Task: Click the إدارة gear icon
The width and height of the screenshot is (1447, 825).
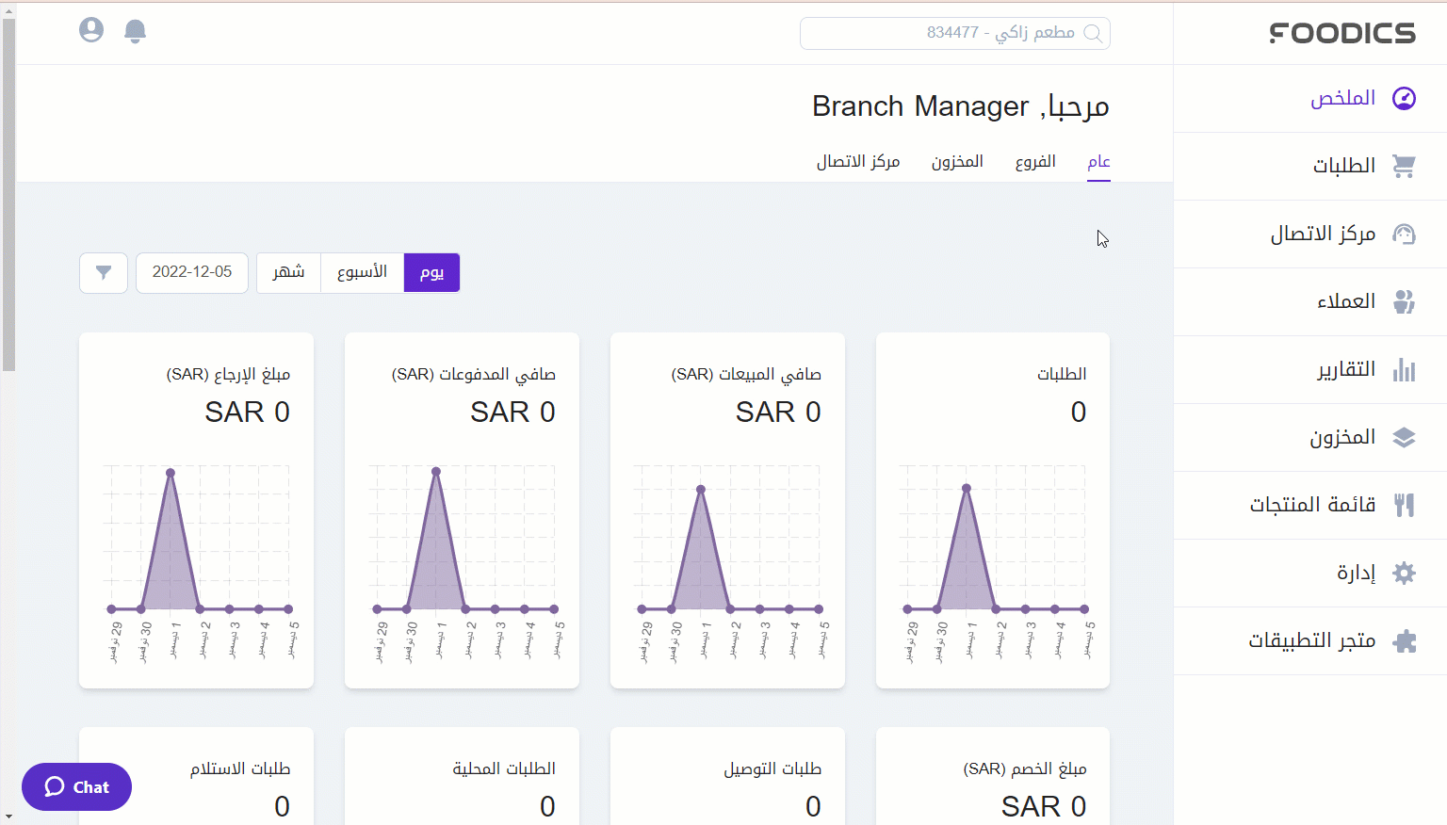Action: (x=1404, y=573)
